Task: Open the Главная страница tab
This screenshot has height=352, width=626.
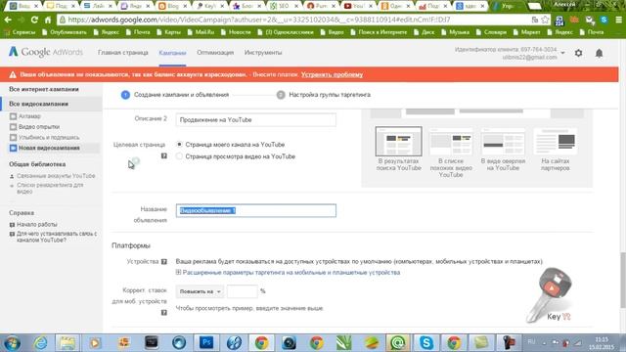Action: point(123,52)
